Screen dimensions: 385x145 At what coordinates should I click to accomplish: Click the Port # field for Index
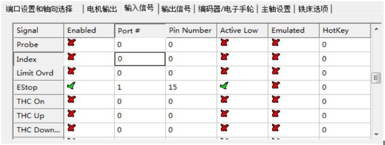(x=140, y=59)
